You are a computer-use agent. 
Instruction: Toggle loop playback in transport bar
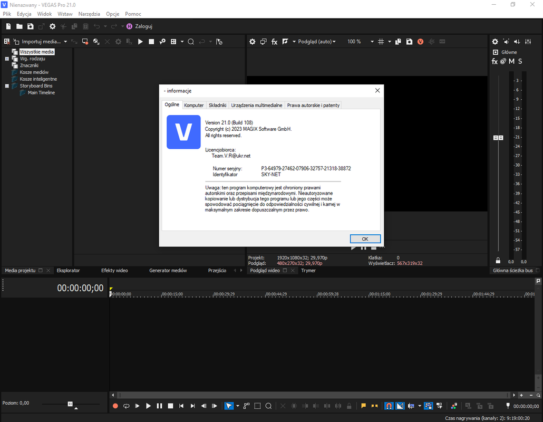coord(127,406)
